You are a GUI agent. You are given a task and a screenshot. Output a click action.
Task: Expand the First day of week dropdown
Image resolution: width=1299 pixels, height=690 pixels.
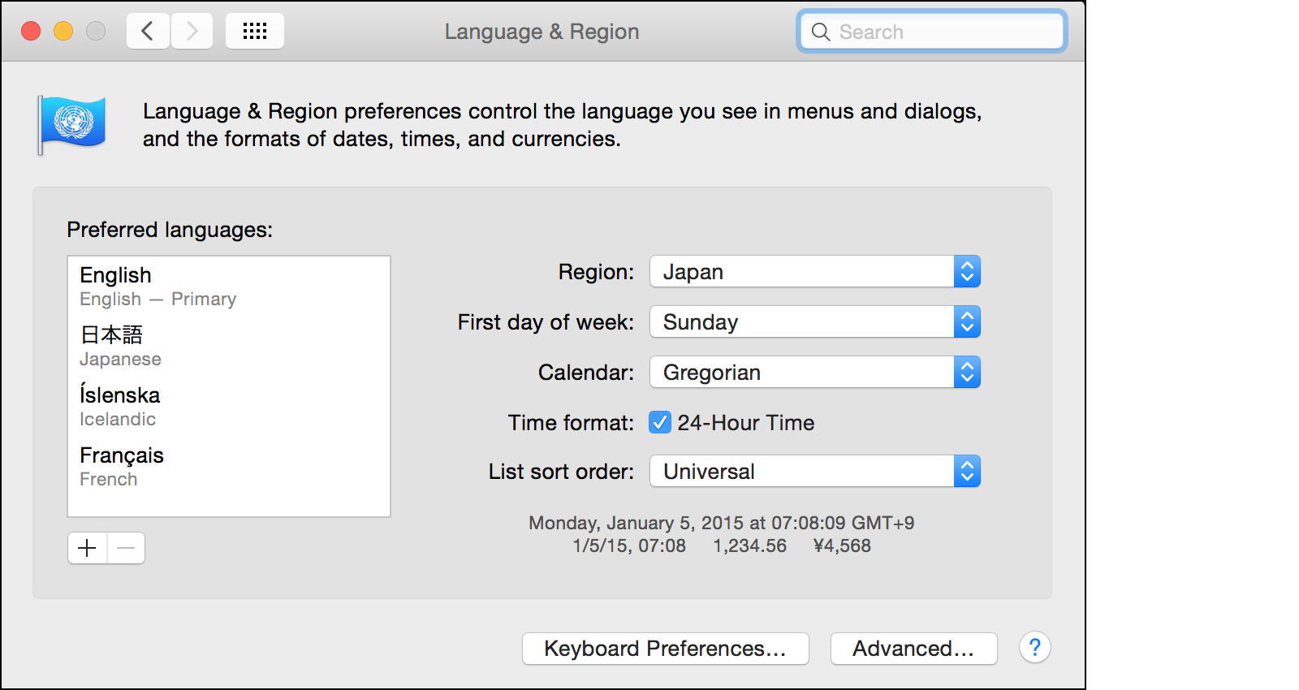[814, 322]
